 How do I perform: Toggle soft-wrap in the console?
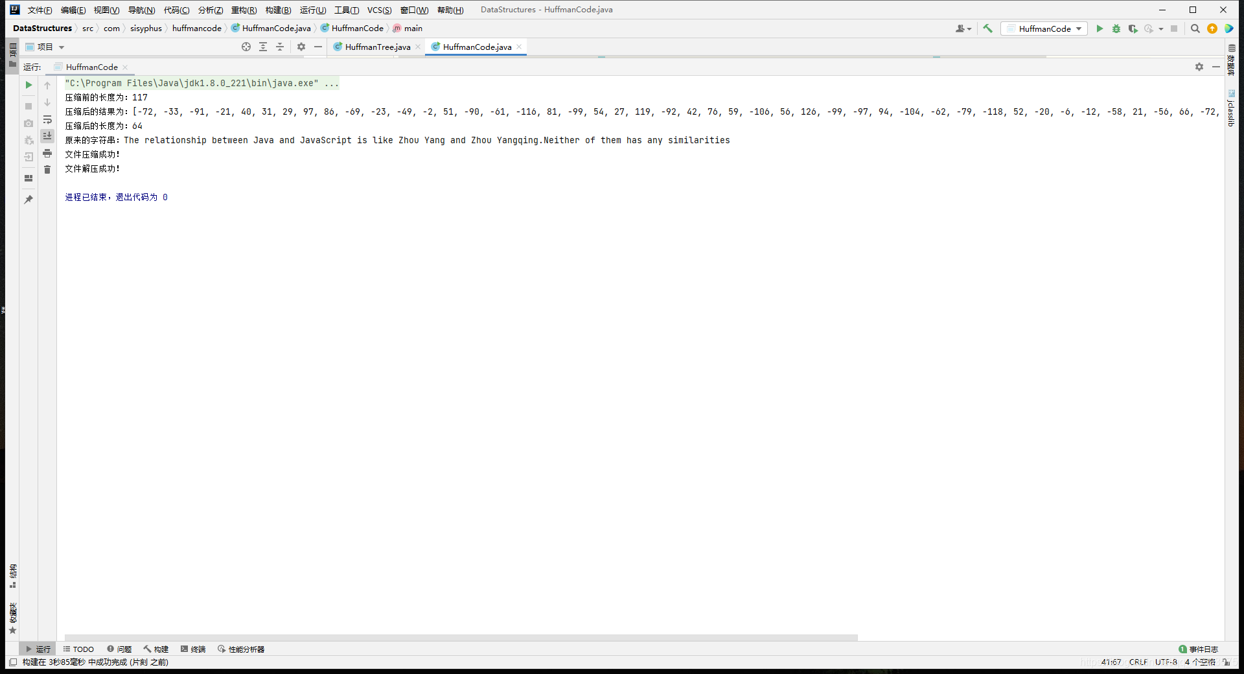coord(47,119)
